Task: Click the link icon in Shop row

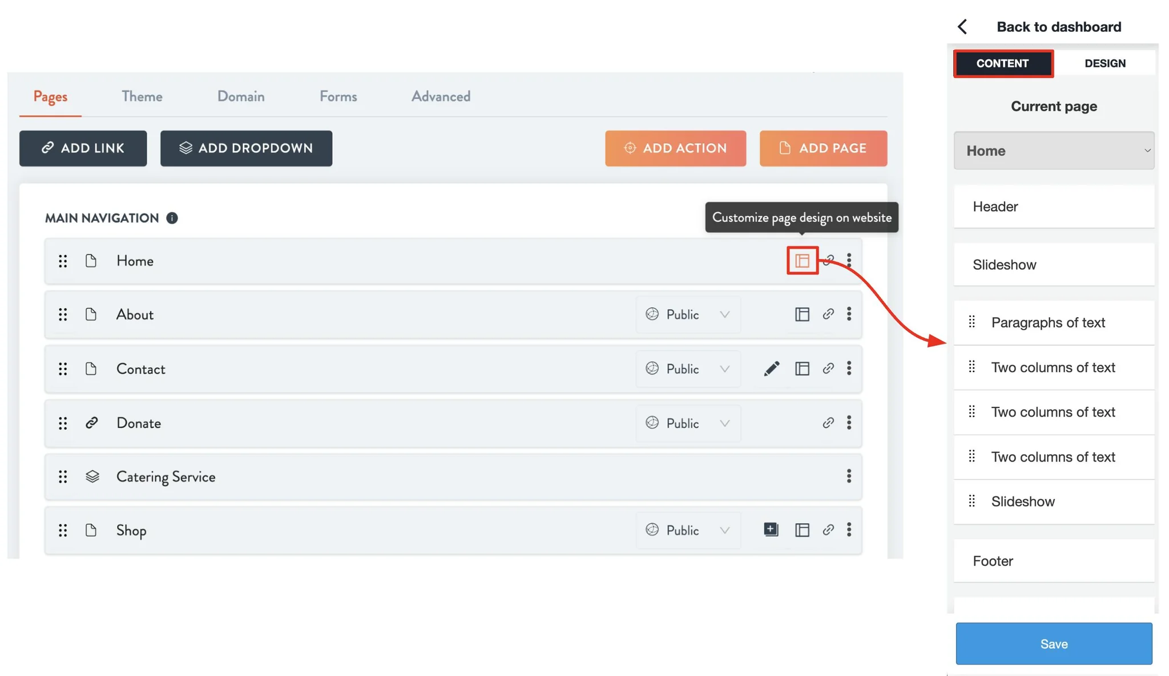Action: coord(828,530)
